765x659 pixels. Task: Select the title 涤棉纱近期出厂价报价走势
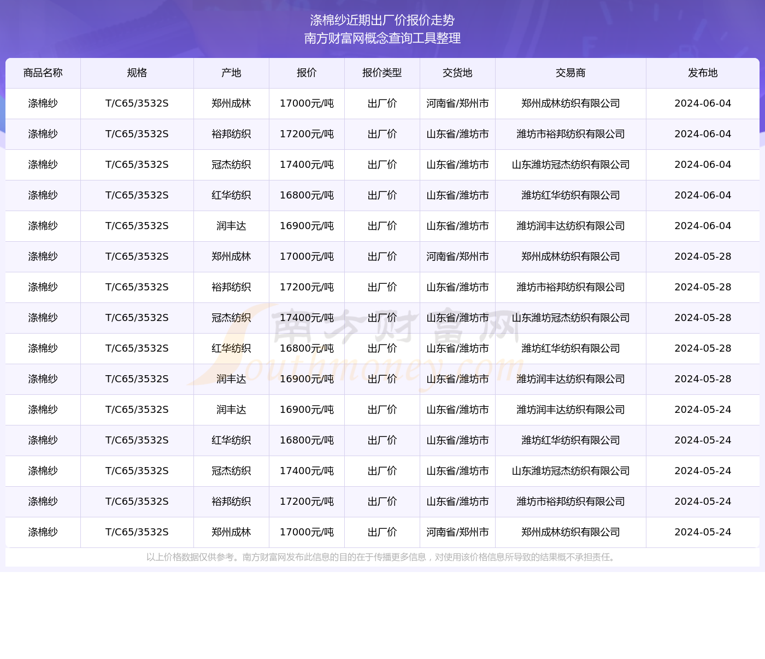[x=382, y=20]
